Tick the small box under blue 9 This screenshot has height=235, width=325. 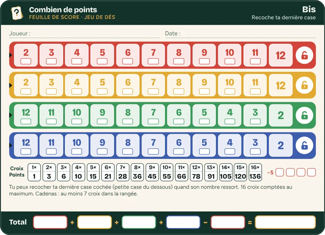[102, 152]
